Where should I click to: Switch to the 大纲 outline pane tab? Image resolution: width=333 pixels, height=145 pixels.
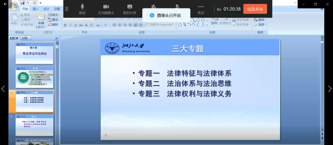click(24, 38)
